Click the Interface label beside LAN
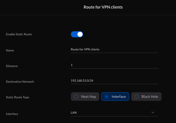176x123 pixels. (12, 114)
